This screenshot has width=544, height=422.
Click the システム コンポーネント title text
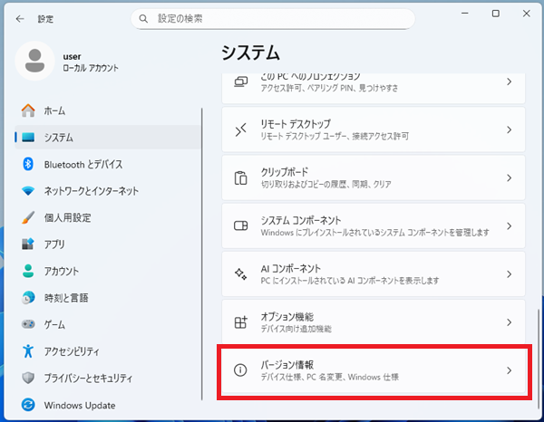point(301,220)
